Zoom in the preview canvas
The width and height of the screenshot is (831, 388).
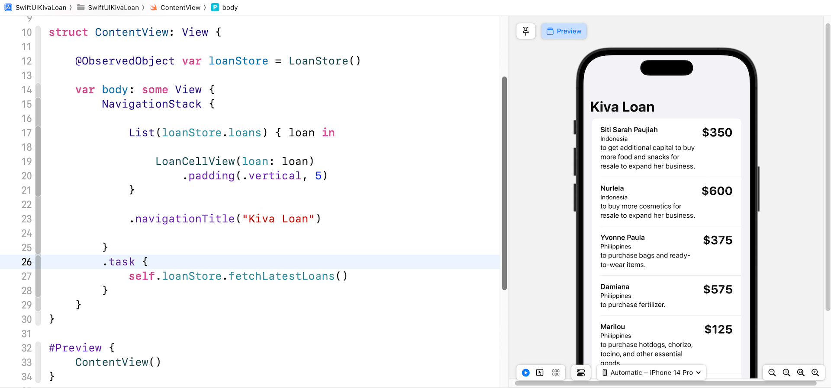point(815,372)
